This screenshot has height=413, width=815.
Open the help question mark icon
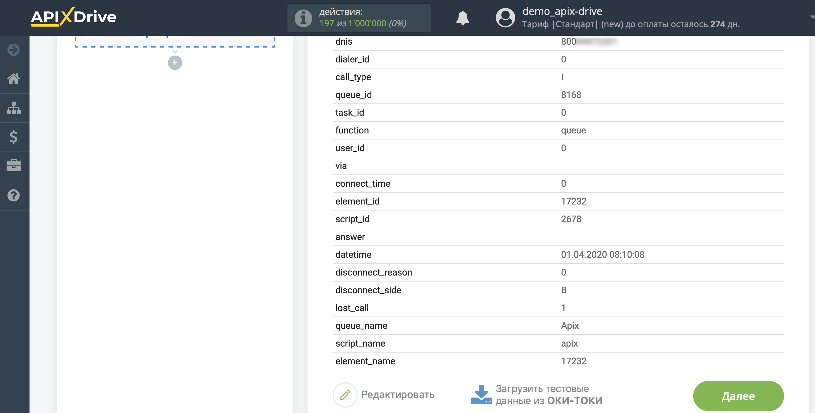[13, 195]
